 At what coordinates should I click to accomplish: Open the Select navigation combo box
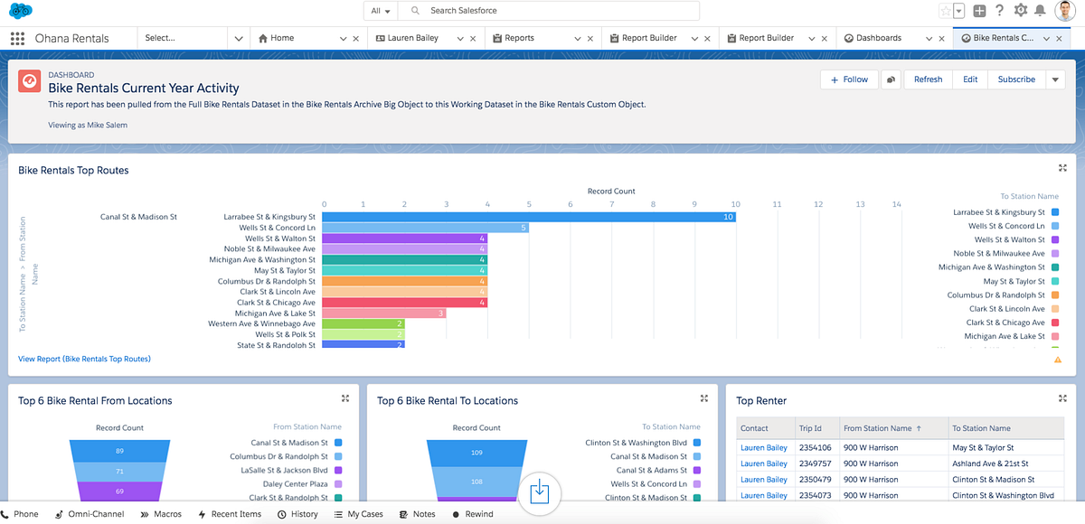(193, 38)
